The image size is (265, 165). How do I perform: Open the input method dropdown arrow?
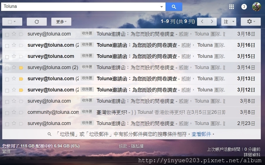234,22
